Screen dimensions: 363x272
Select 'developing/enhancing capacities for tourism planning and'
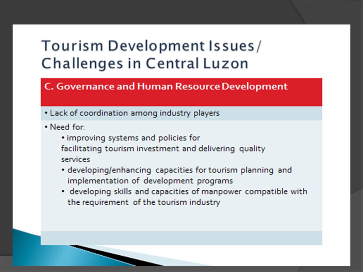[179, 170]
